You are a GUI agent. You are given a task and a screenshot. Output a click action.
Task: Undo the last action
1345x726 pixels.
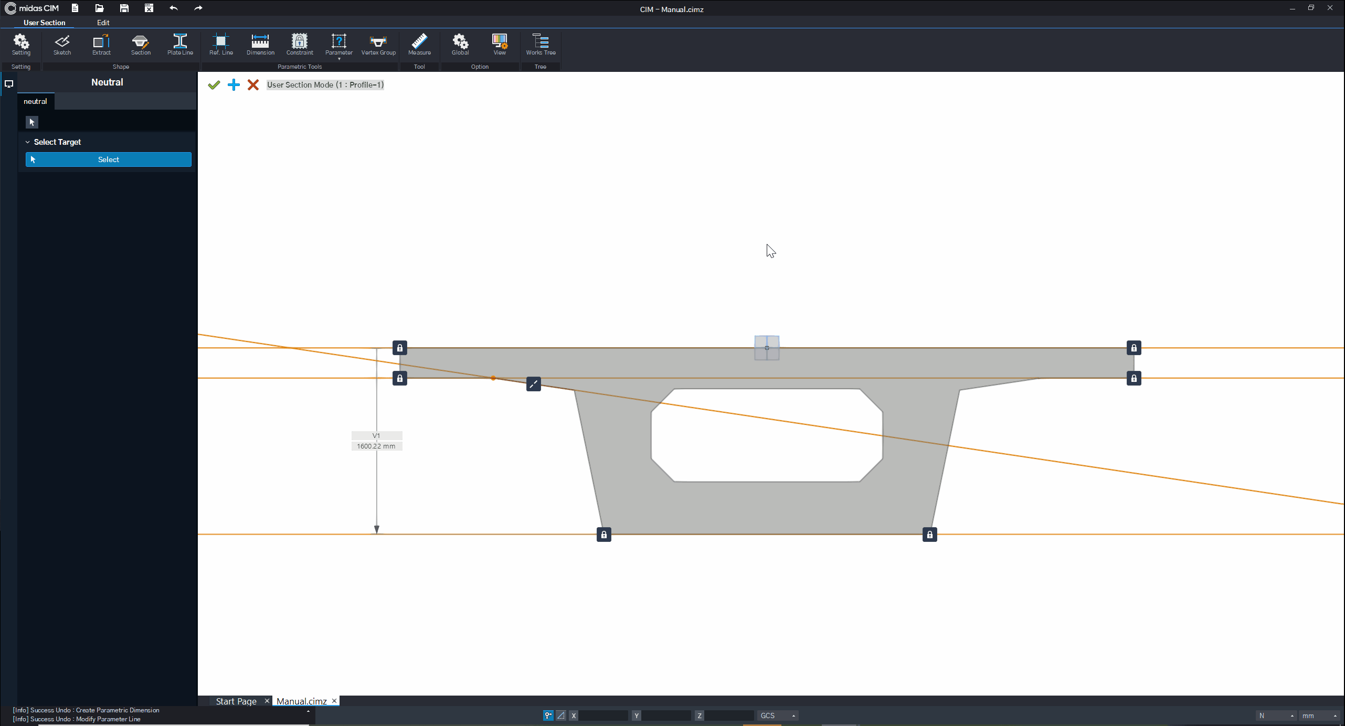[x=174, y=8]
